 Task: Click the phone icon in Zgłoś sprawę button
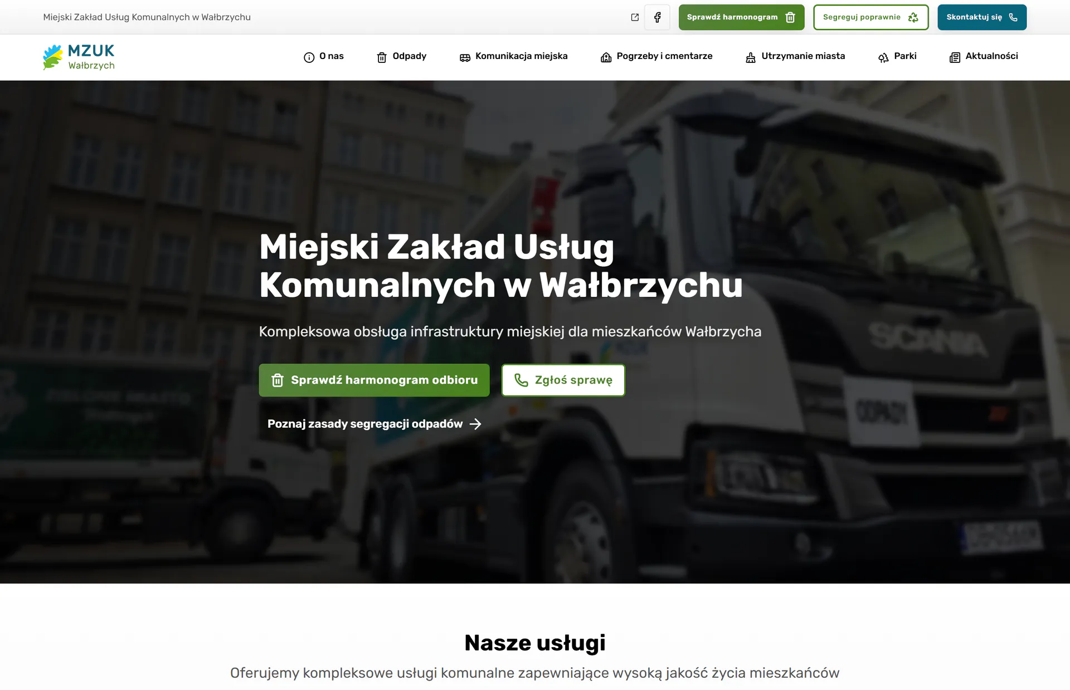(x=521, y=380)
